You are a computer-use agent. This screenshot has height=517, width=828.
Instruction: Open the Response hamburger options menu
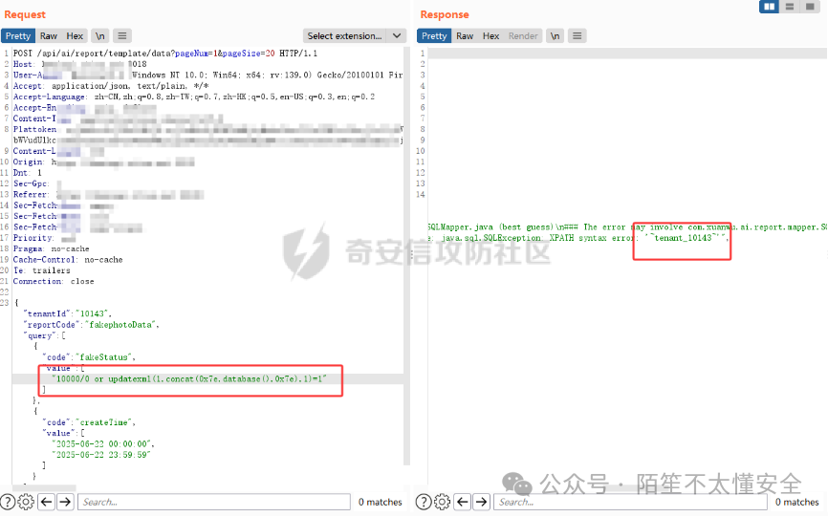[577, 36]
